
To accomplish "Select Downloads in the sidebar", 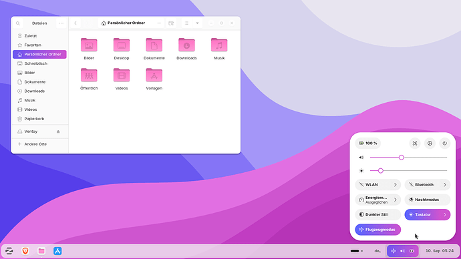I will (x=39, y=91).
